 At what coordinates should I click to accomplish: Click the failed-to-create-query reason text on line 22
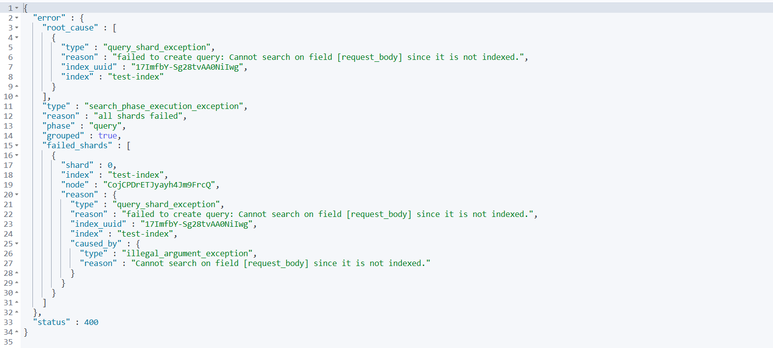point(328,214)
